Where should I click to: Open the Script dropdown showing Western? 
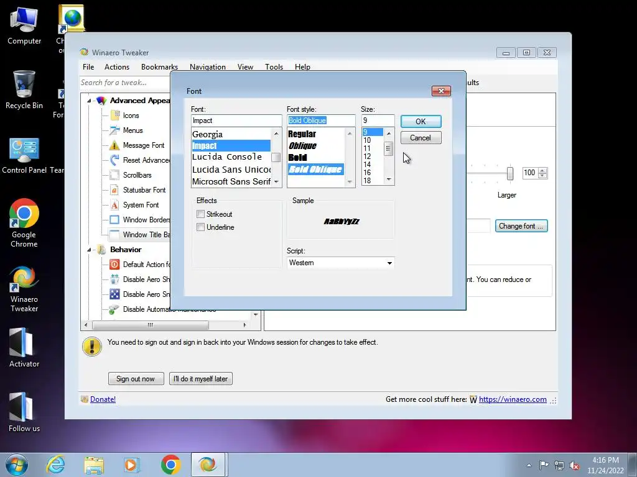pos(340,263)
